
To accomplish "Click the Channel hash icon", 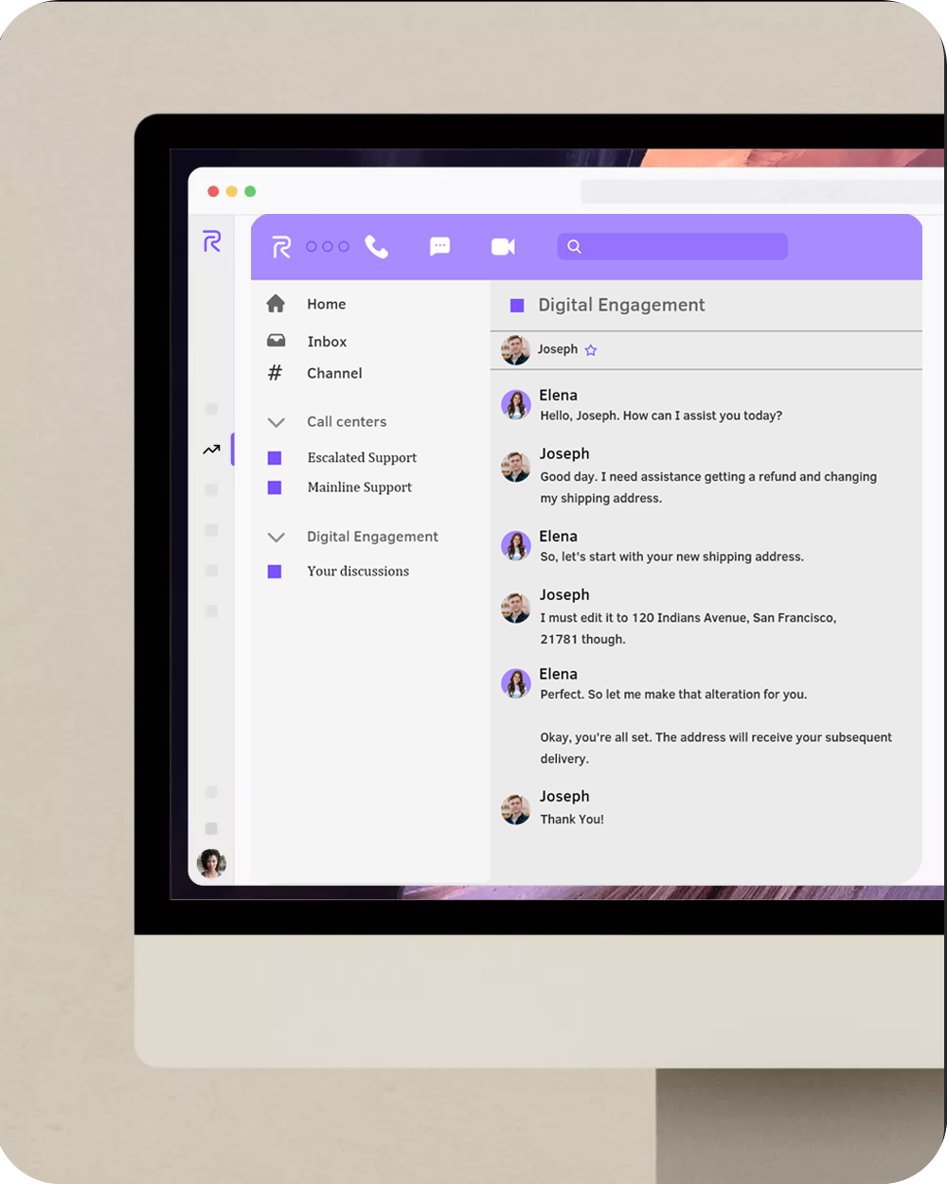I will coord(276,373).
